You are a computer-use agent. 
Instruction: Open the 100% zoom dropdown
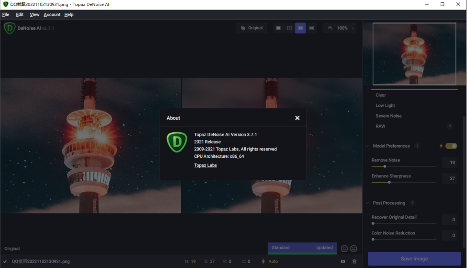coord(342,28)
